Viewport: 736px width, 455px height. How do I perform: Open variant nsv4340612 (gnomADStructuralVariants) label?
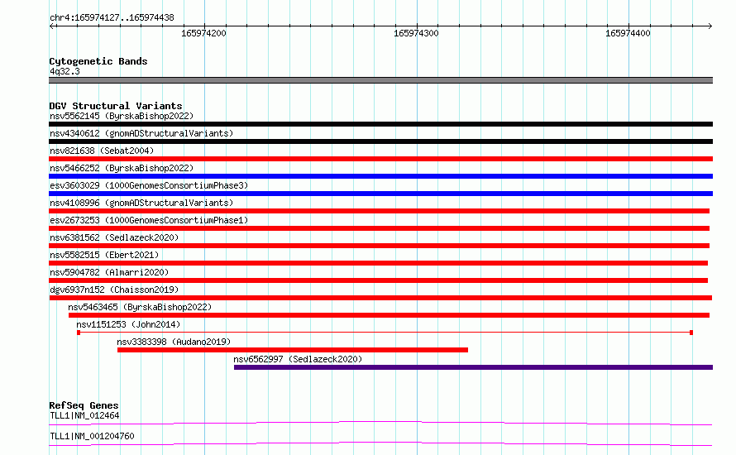click(141, 133)
